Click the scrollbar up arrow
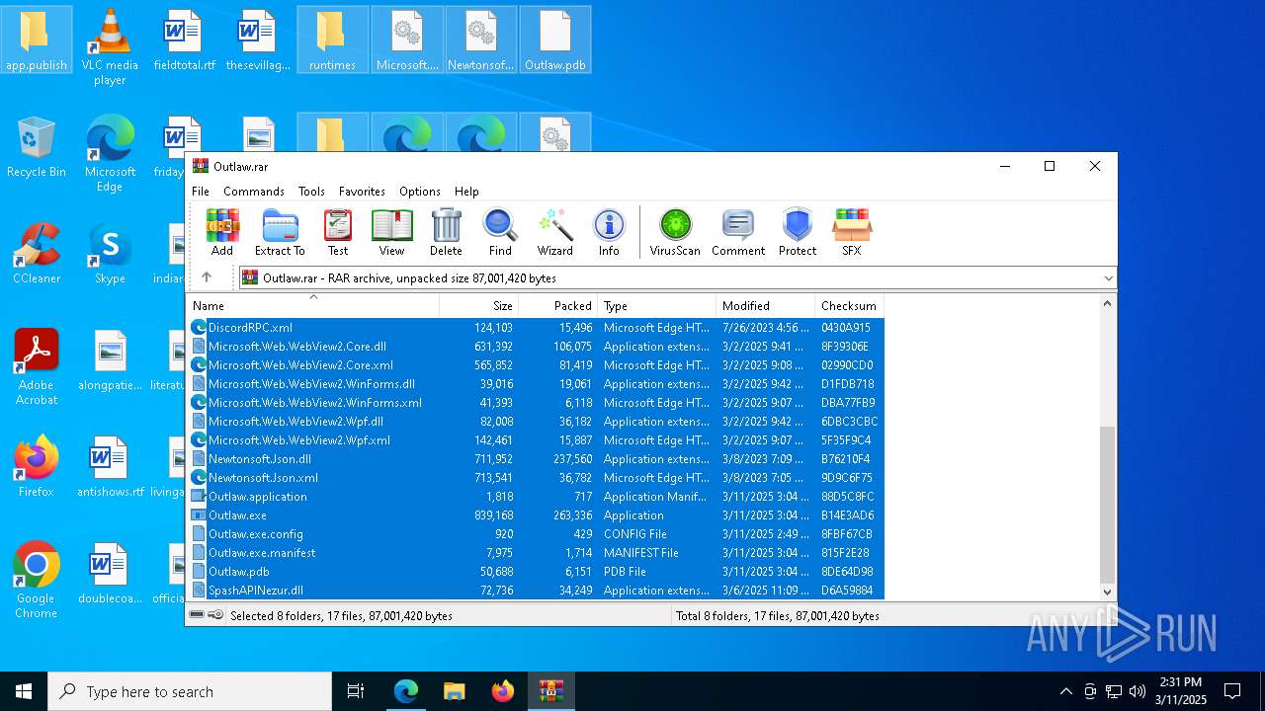 click(1107, 304)
